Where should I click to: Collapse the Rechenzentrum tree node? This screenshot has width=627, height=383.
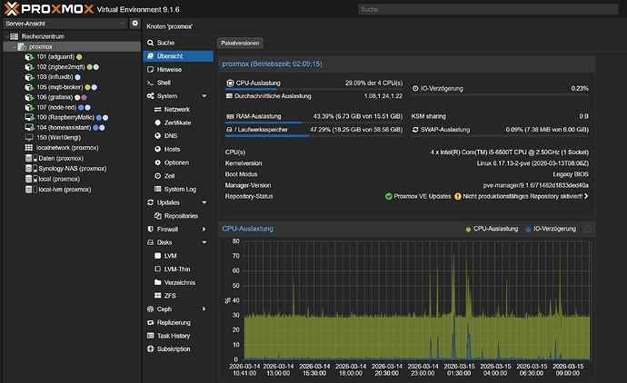(x=6, y=36)
